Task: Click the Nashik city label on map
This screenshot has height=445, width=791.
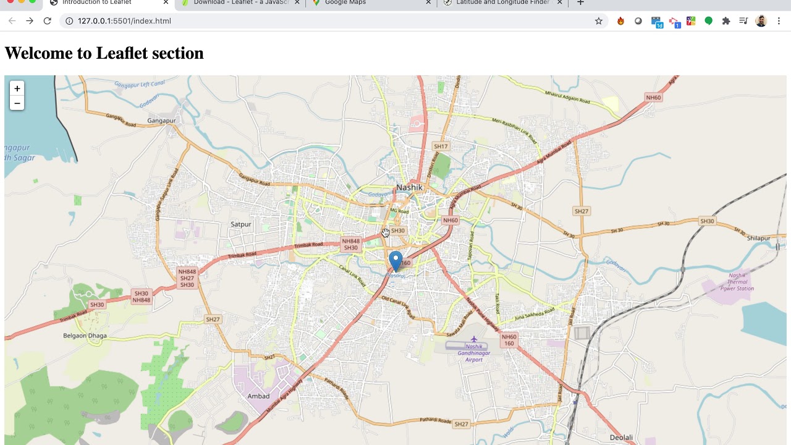Action: (409, 187)
